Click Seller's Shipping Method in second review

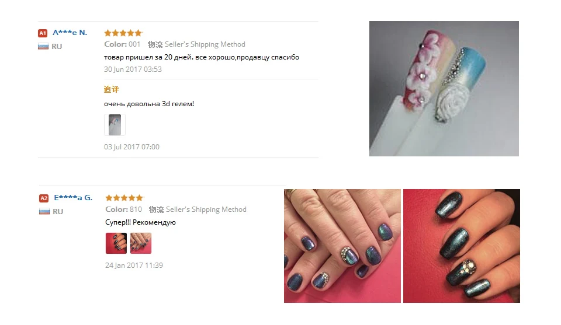tap(206, 209)
